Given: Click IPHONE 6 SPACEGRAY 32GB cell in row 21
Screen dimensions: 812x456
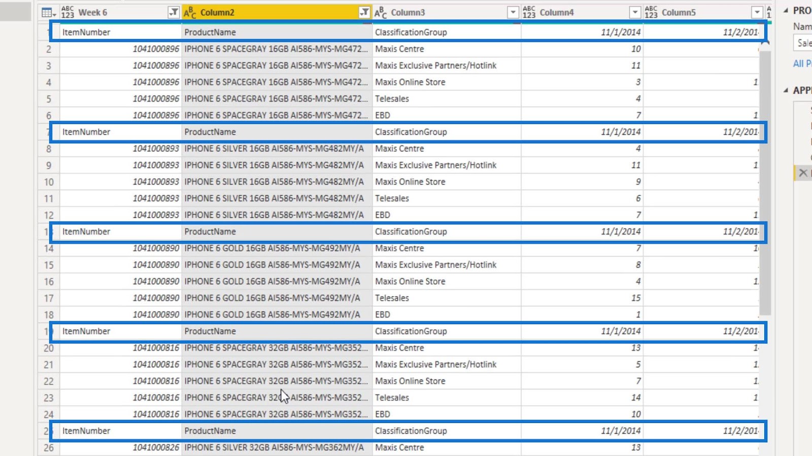Looking at the screenshot, I should 277,365.
